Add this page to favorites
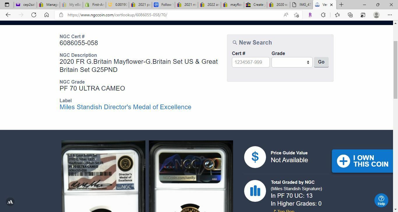Screen dimensions: 398x212 coord(296,15)
